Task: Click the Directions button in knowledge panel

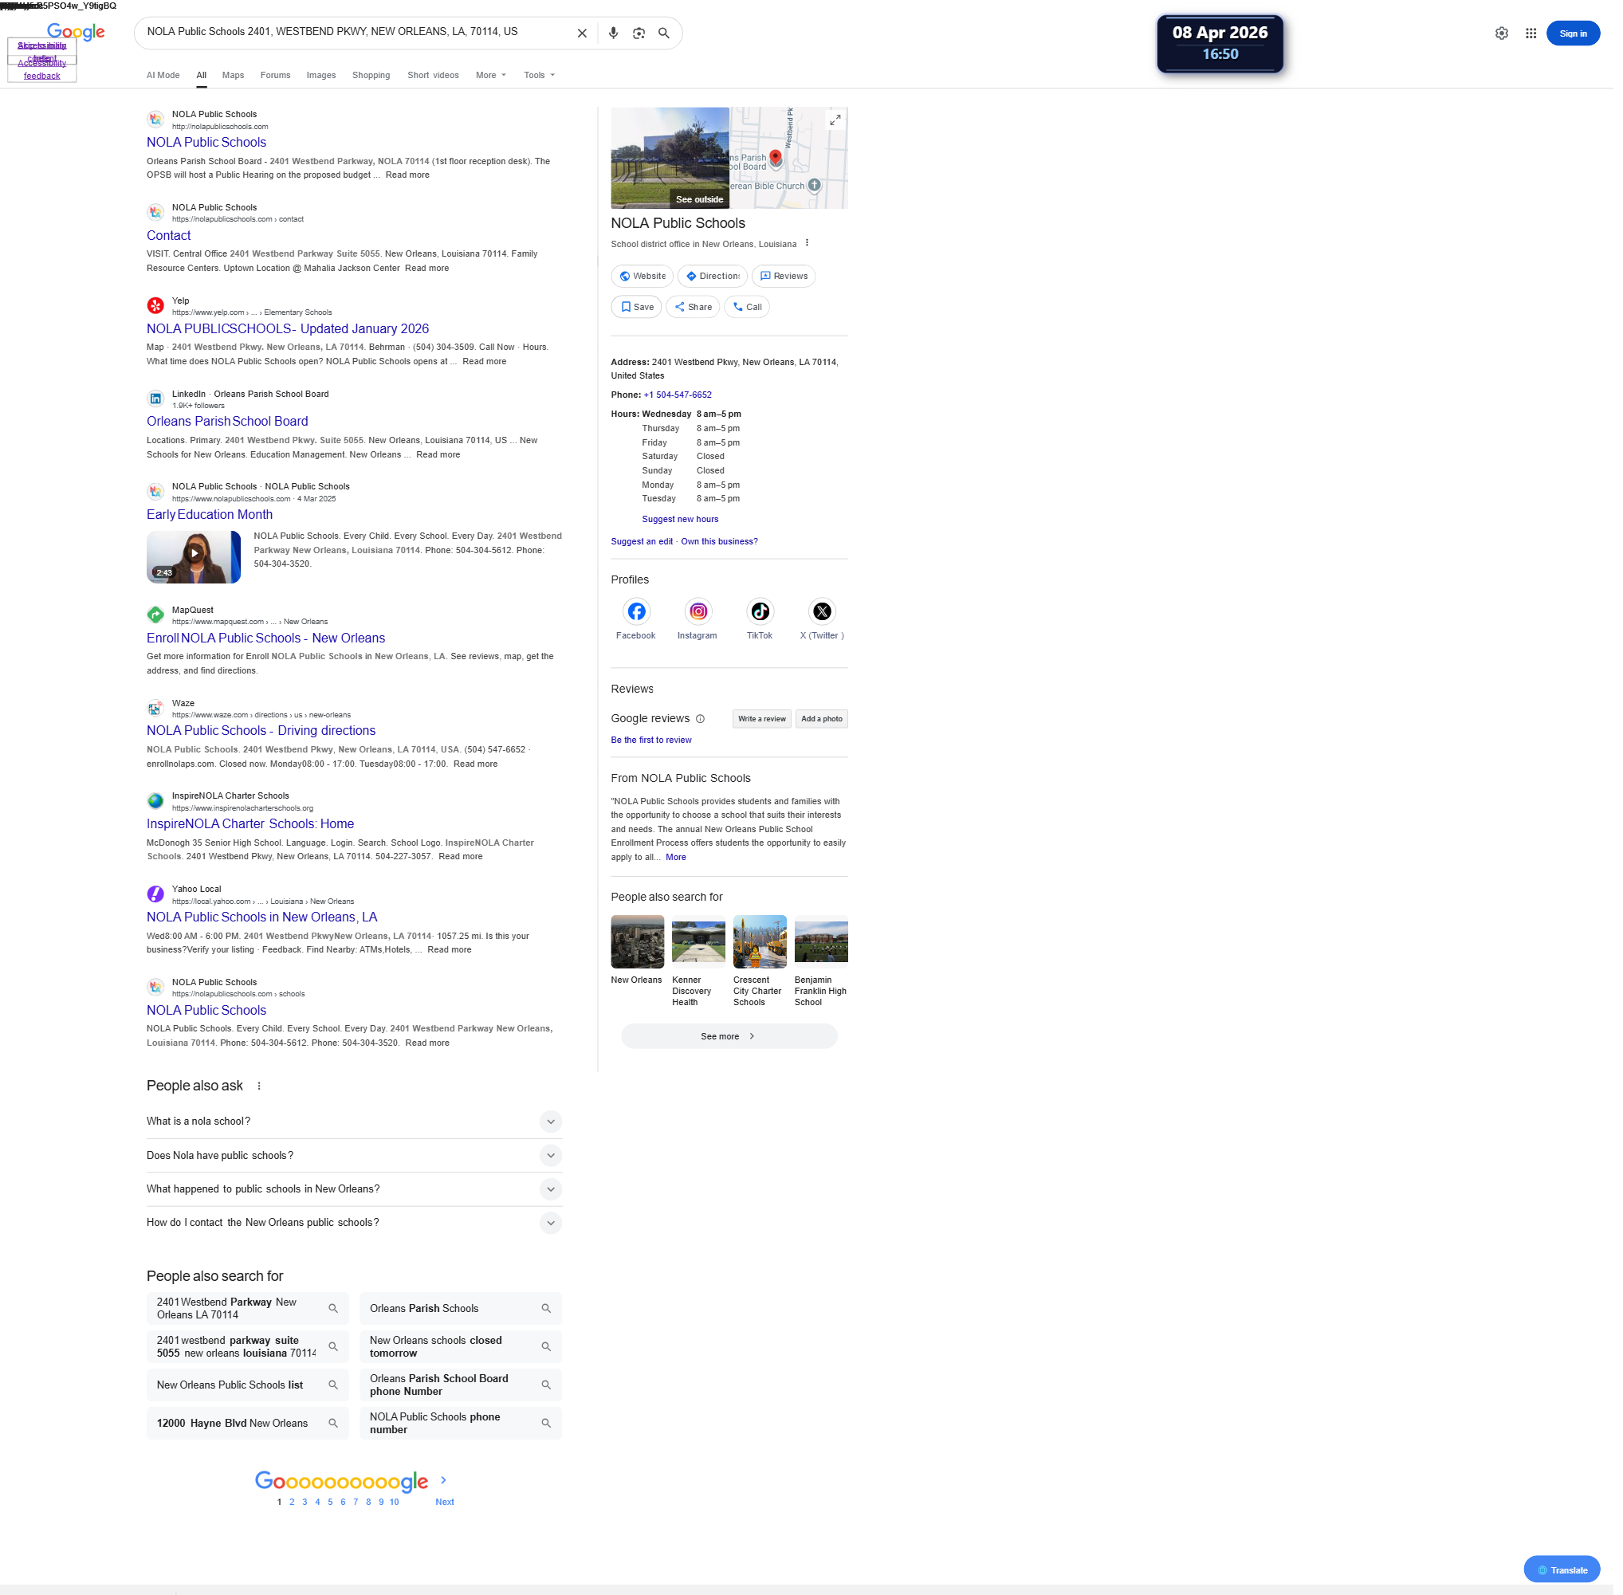Action: [711, 277]
